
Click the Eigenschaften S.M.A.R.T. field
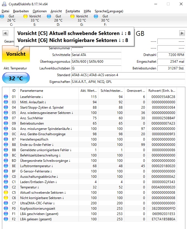[x=128, y=82]
